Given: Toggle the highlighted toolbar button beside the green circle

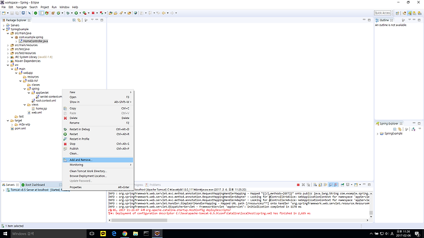Looking at the screenshot, I should pyautogui.click(x=42, y=13).
